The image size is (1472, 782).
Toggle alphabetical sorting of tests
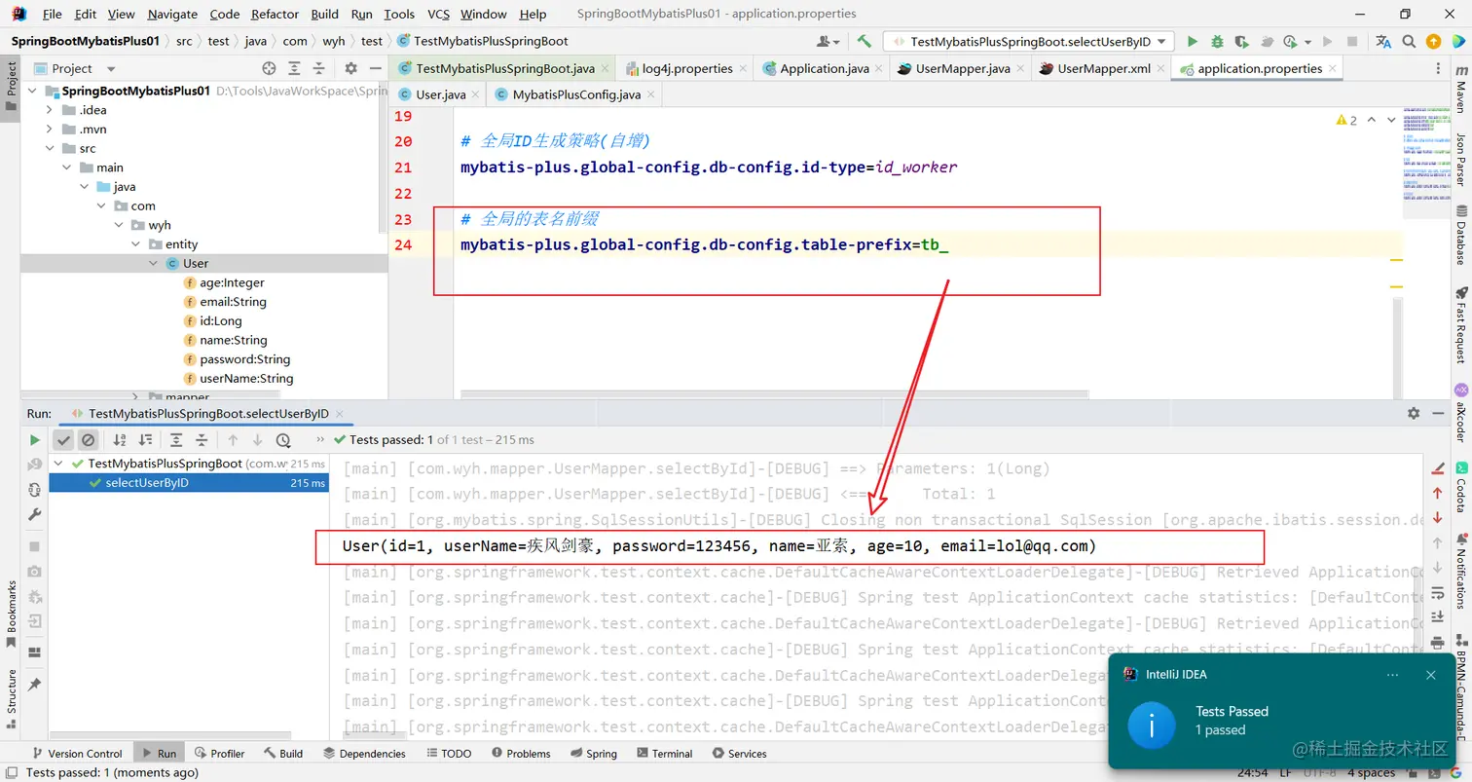tap(120, 440)
